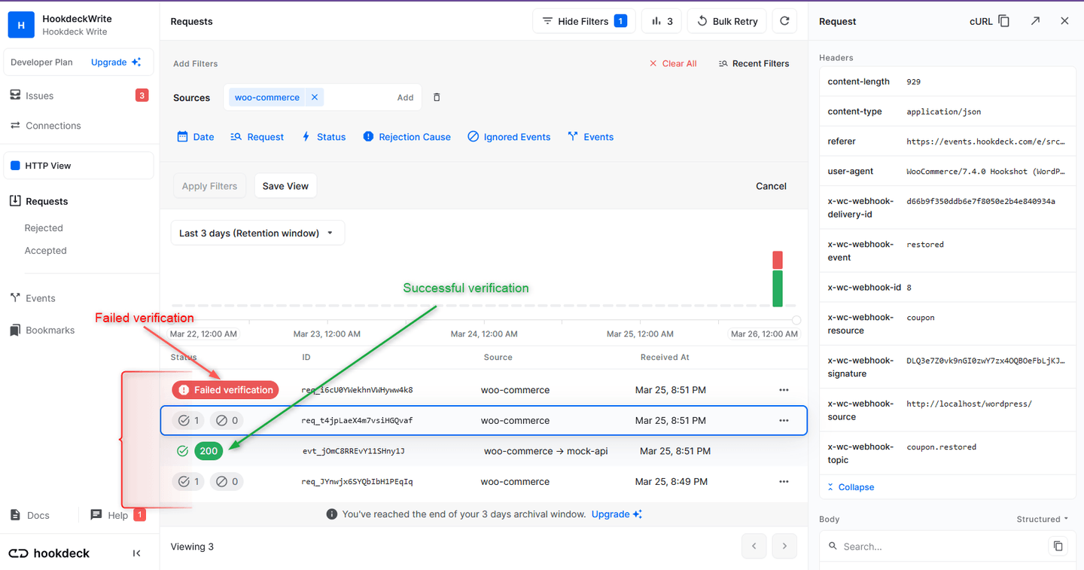Delete the Sources filter with trash icon
1084x570 pixels.
pyautogui.click(x=436, y=96)
